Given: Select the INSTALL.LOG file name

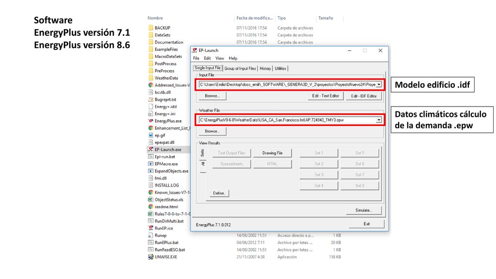Looking at the screenshot, I should (167, 186).
